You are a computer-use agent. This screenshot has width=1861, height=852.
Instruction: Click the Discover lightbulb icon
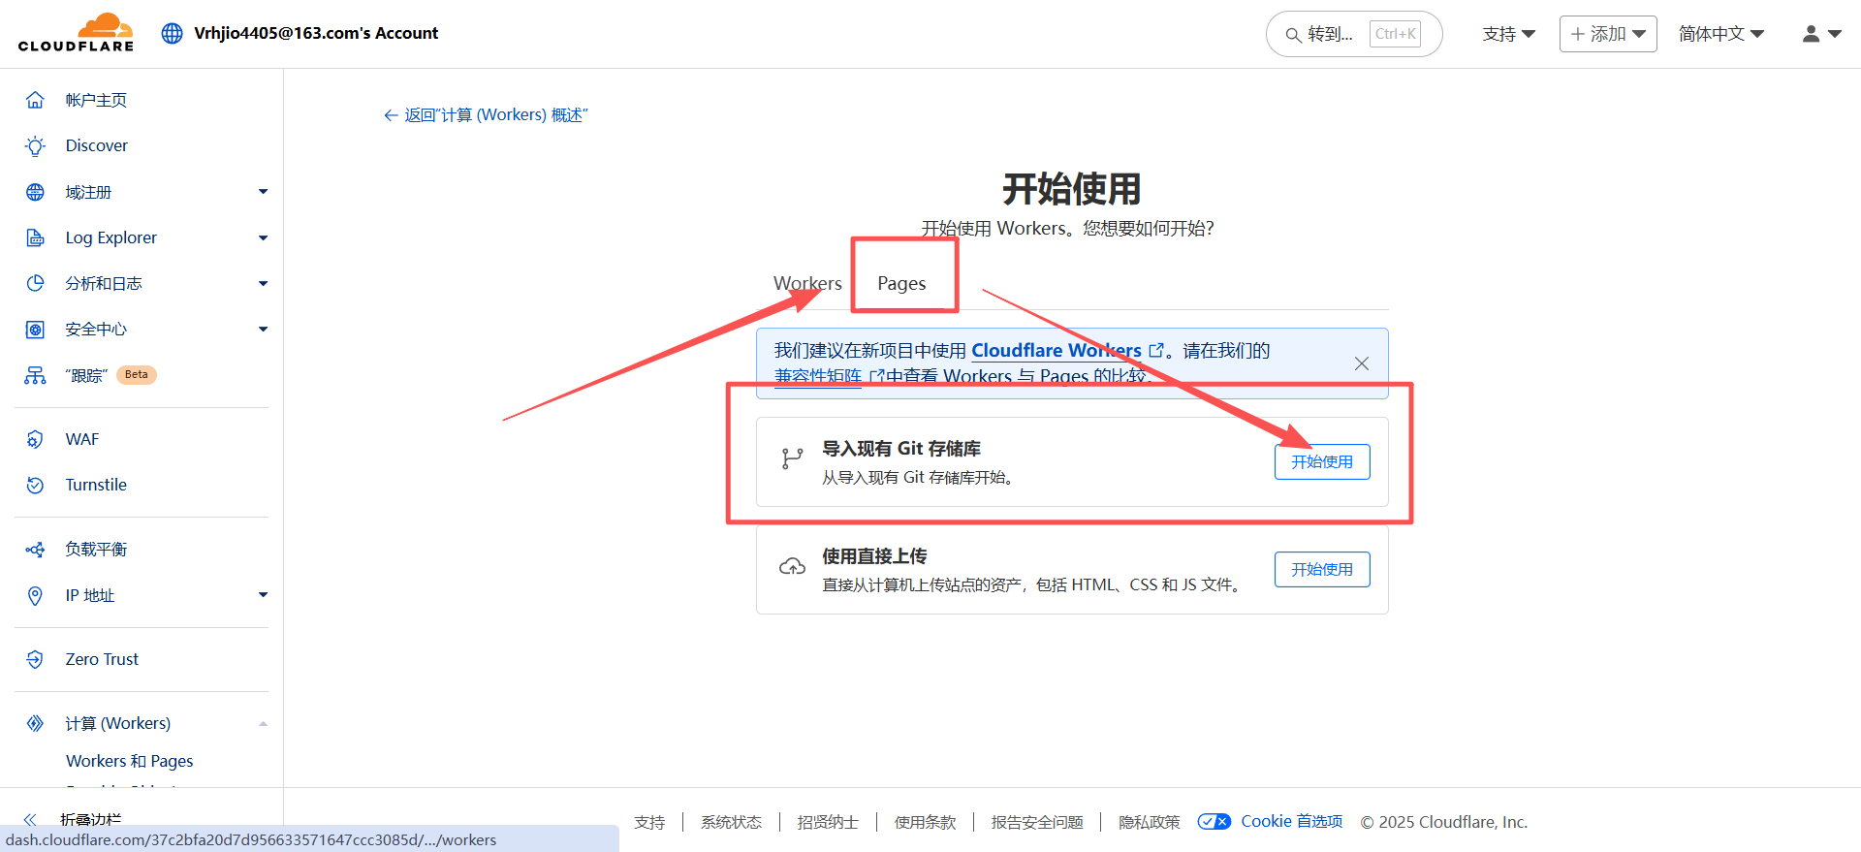35,146
